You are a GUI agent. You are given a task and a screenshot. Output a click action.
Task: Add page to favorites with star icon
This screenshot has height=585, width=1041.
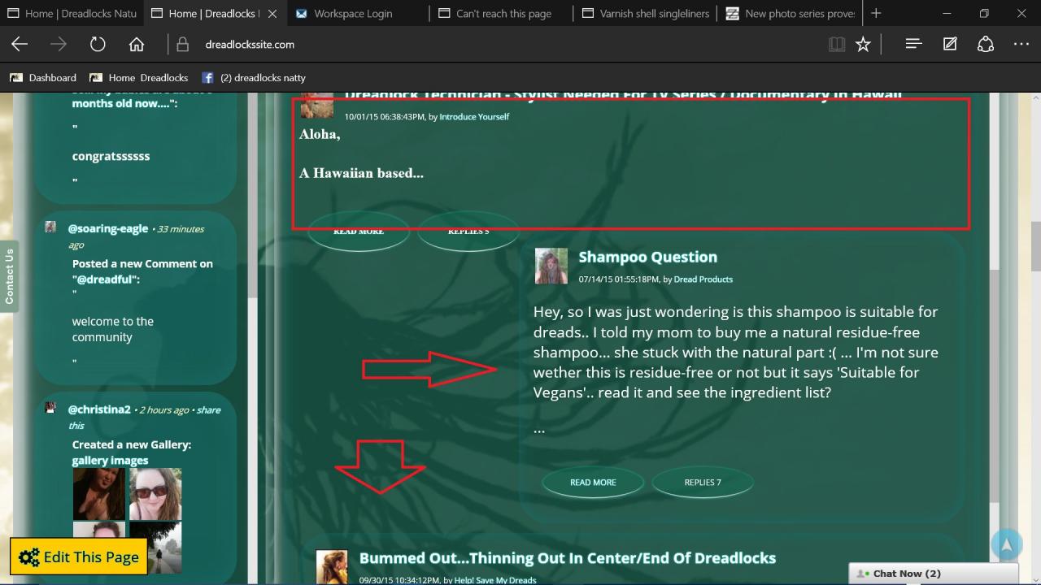coord(863,45)
